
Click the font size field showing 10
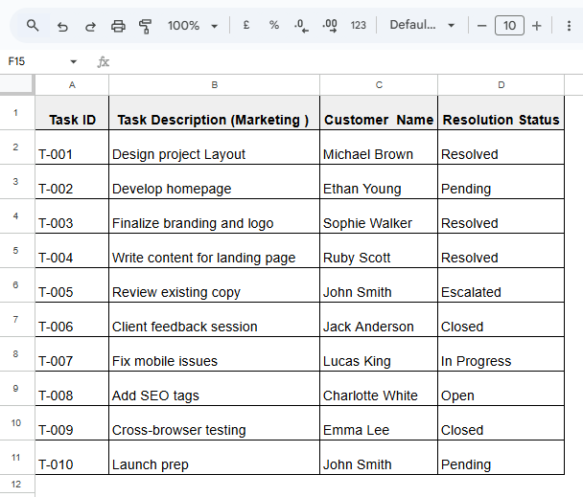[x=509, y=26]
